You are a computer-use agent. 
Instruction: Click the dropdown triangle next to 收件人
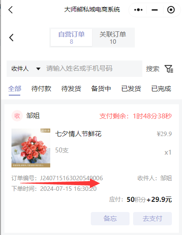coord(38,69)
